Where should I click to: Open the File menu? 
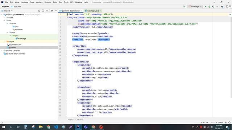click(7, 2)
